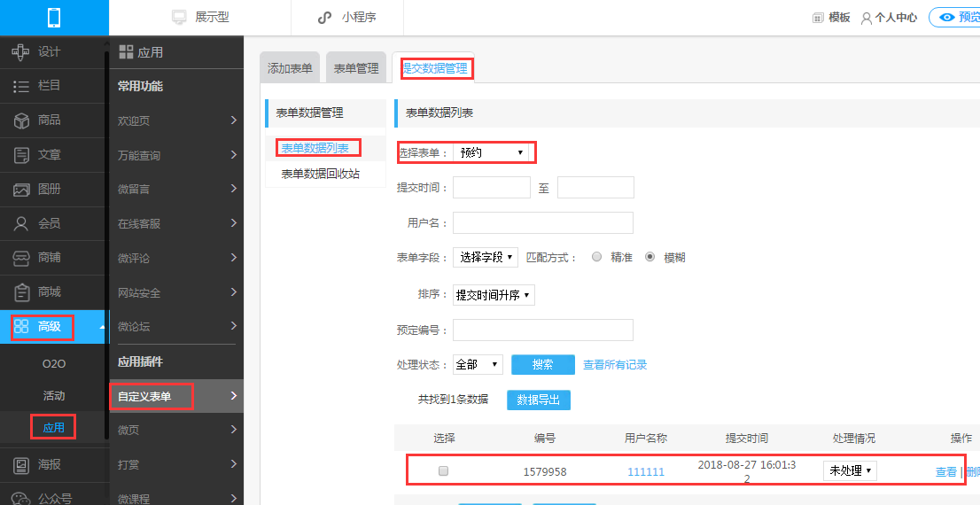This screenshot has width=980, height=505.
Task: Click the 提交时间 start date field
Action: point(491,188)
